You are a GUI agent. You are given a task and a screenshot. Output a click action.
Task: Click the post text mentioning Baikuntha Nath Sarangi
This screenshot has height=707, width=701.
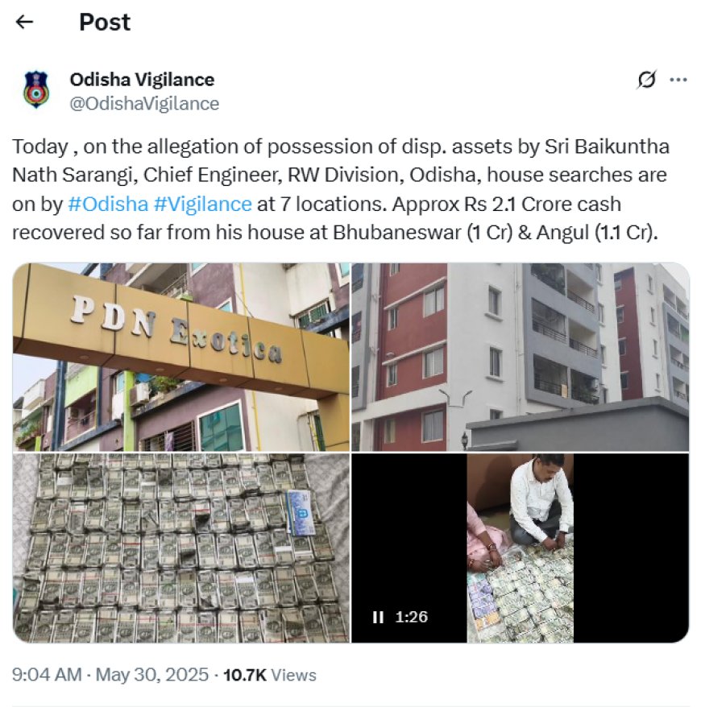pos(341,189)
